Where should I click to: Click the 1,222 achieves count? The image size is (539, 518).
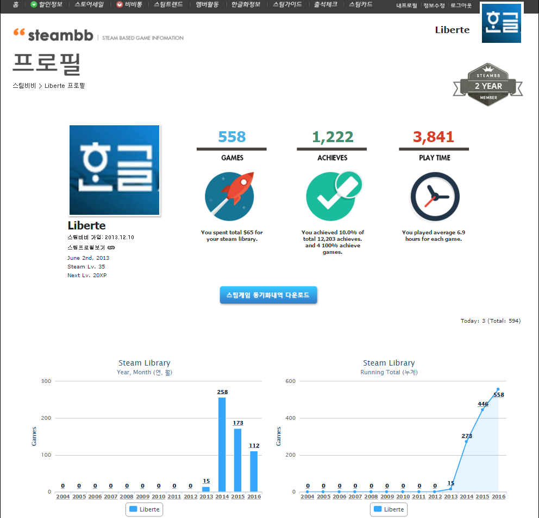(x=333, y=137)
